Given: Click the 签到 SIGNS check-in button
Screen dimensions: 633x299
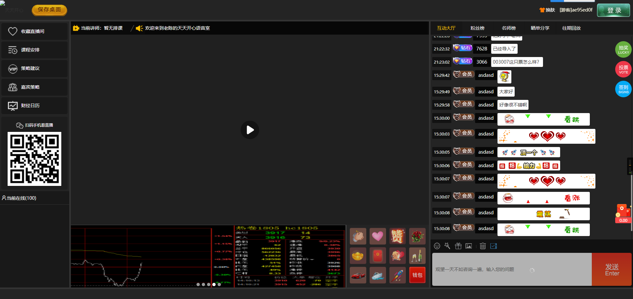Looking at the screenshot, I should click(623, 89).
